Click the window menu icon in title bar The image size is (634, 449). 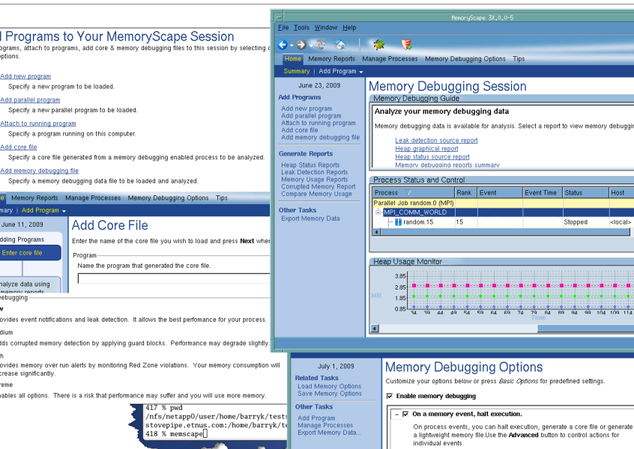point(279,16)
